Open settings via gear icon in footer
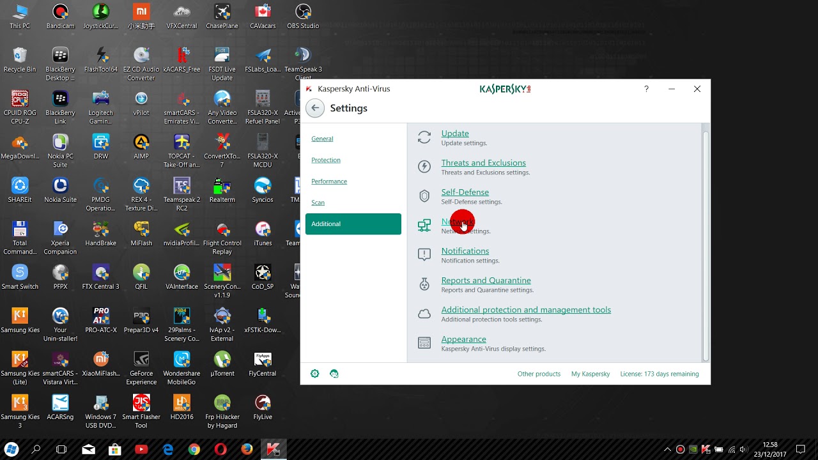This screenshot has height=460, width=818. click(314, 374)
